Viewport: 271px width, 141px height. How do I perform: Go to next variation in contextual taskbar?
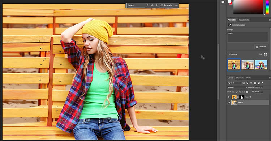[156, 5]
